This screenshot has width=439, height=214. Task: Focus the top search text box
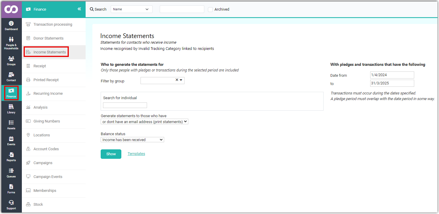click(x=182, y=9)
